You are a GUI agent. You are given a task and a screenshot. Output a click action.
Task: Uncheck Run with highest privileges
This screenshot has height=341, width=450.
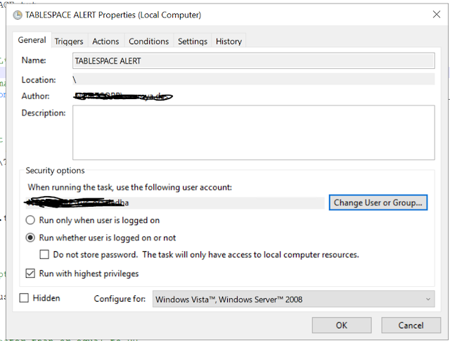click(31, 274)
